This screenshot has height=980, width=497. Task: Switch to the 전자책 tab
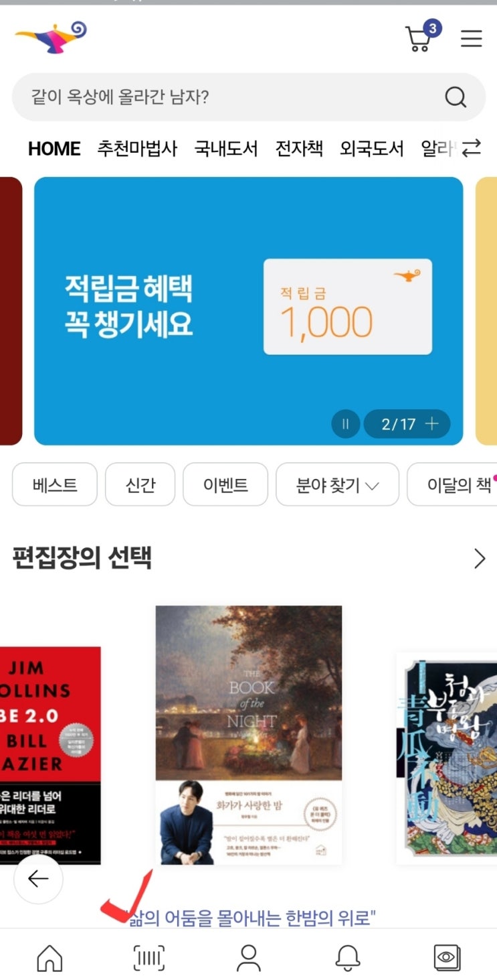click(x=299, y=148)
